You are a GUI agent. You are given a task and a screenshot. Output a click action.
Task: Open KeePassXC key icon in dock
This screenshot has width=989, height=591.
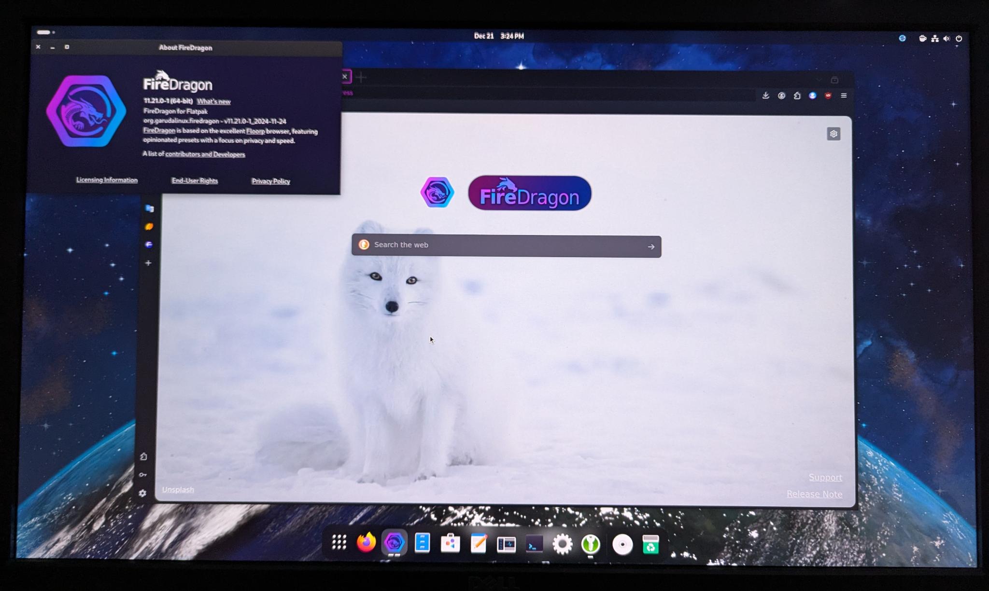click(x=591, y=545)
